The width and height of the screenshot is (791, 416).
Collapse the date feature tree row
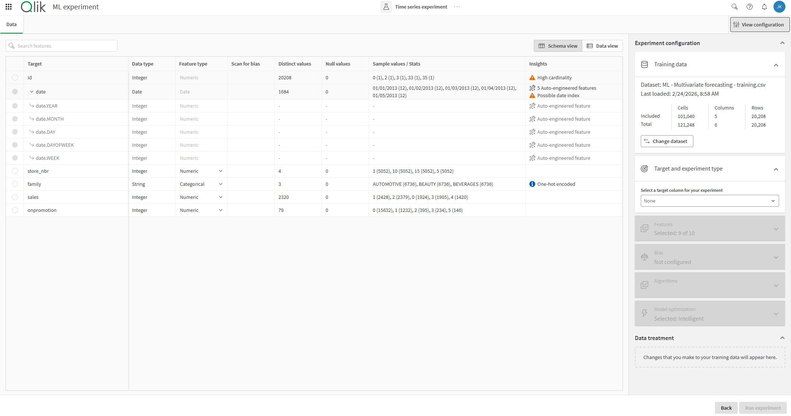click(31, 92)
